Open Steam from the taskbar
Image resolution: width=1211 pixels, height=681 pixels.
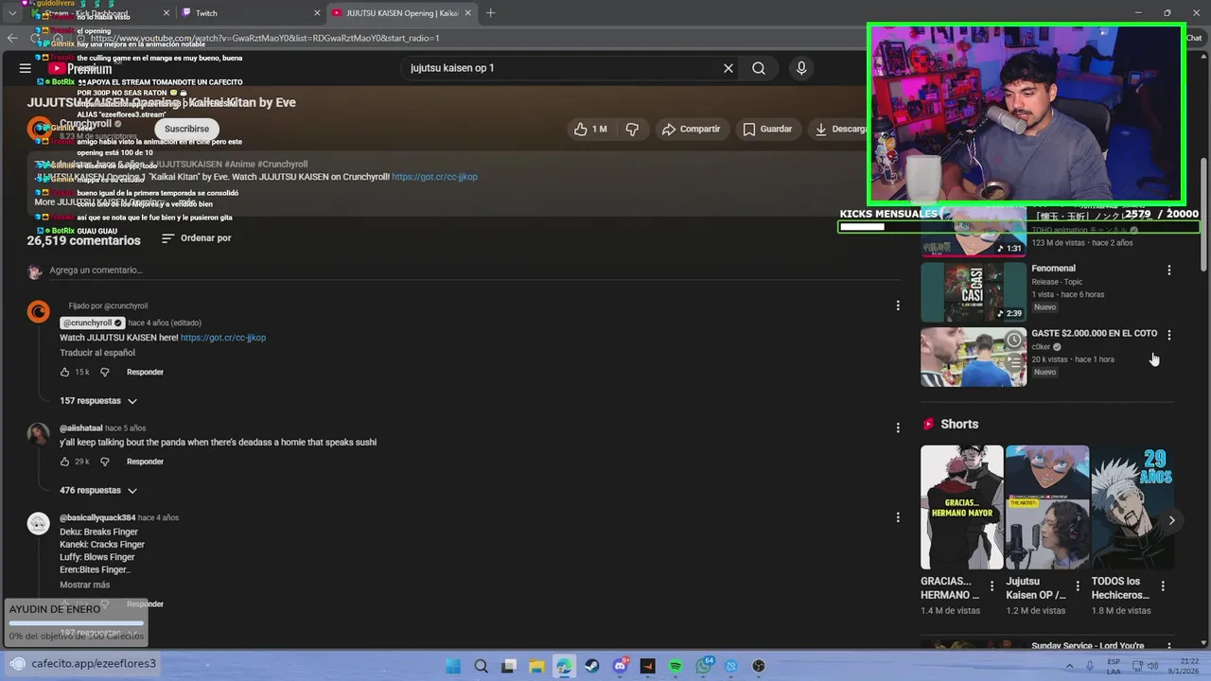point(592,666)
